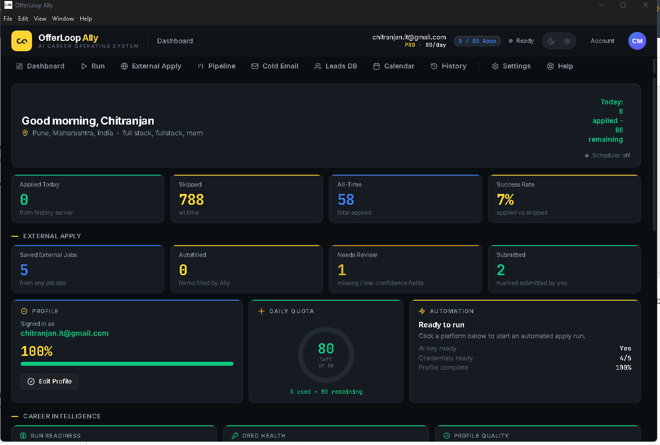
Task: Maximize the OfferLoop Ally window
Action: pyautogui.click(x=623, y=5)
